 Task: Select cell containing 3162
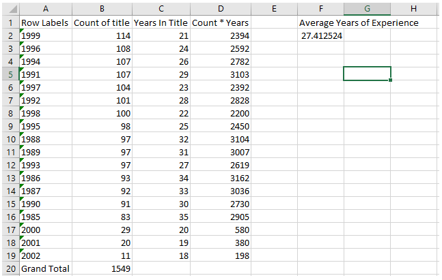(221, 178)
